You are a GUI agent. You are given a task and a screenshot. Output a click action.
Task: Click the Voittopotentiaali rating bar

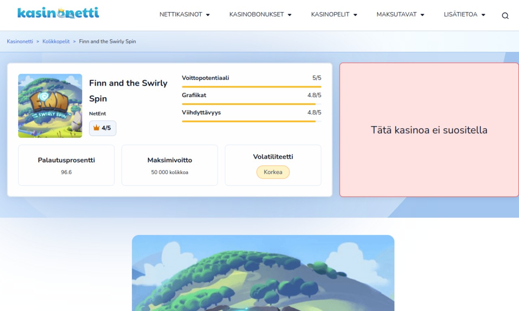251,87
